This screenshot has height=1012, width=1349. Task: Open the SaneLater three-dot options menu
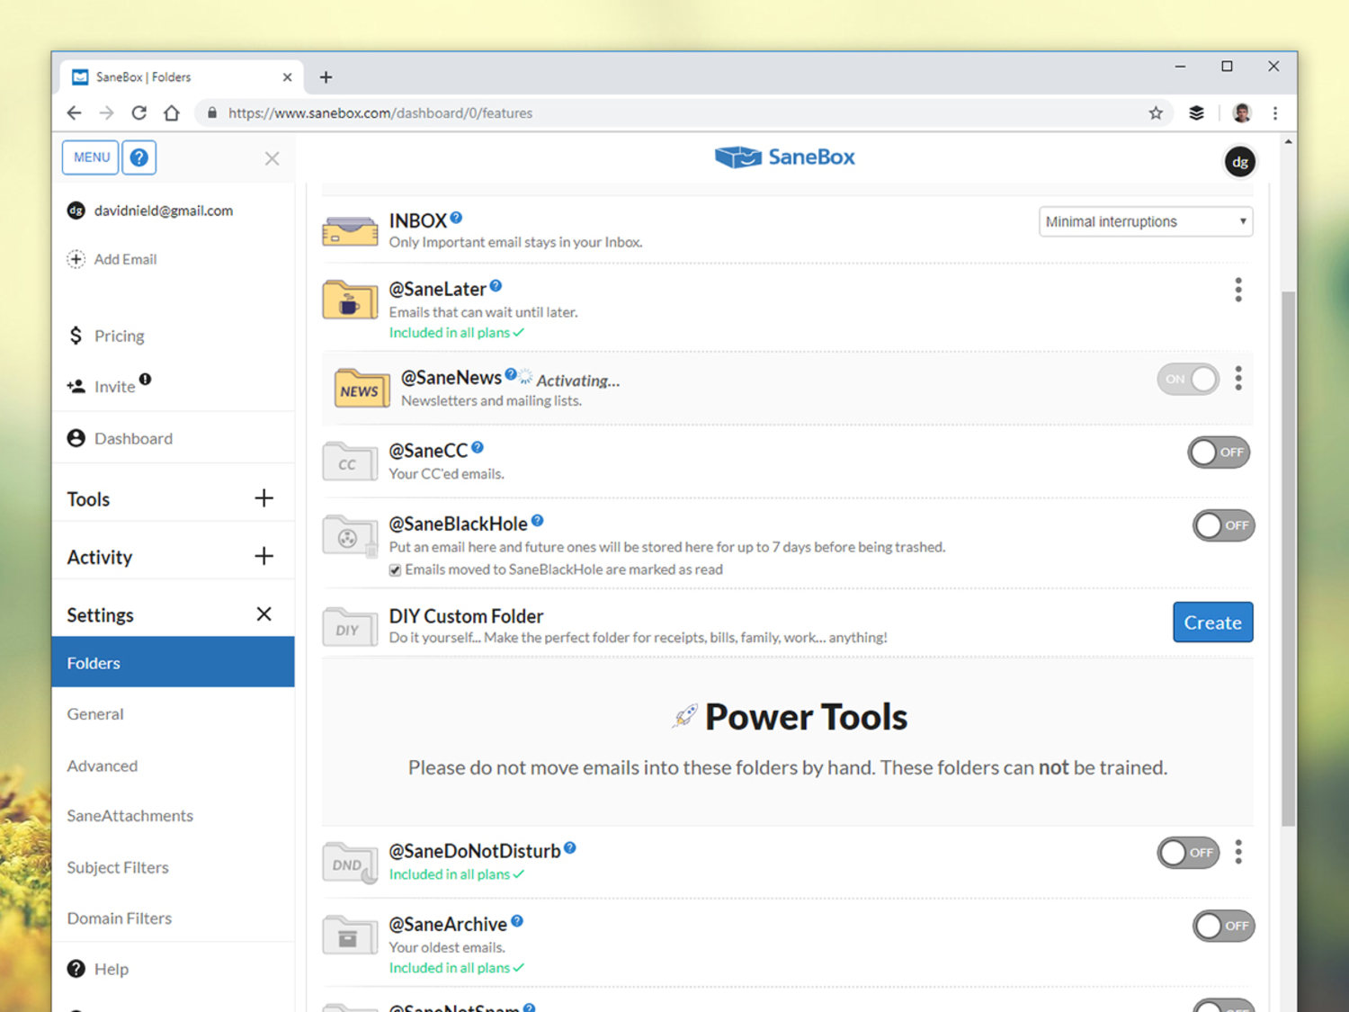pyautogui.click(x=1238, y=290)
